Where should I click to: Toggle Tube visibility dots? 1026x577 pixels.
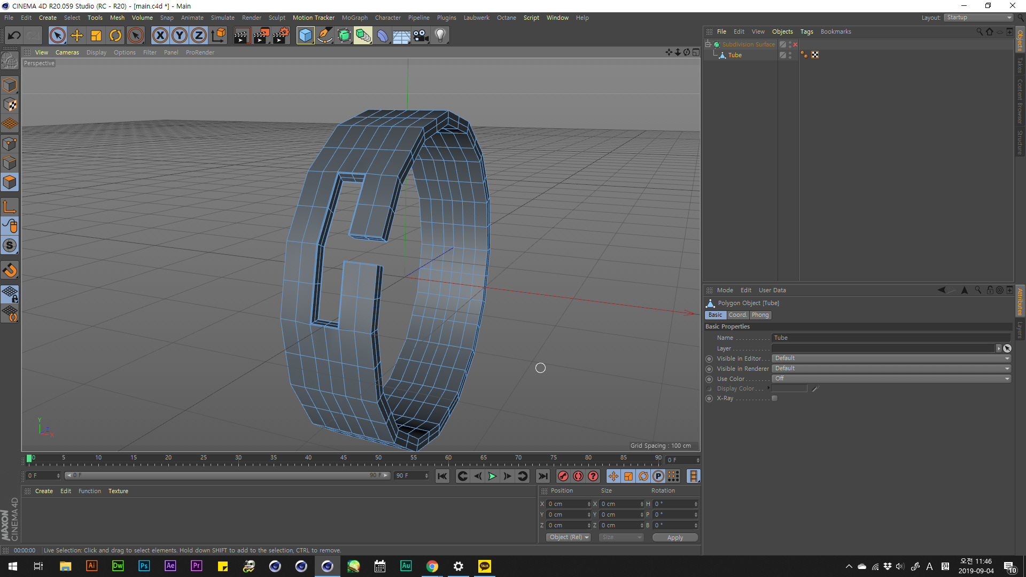tap(790, 55)
